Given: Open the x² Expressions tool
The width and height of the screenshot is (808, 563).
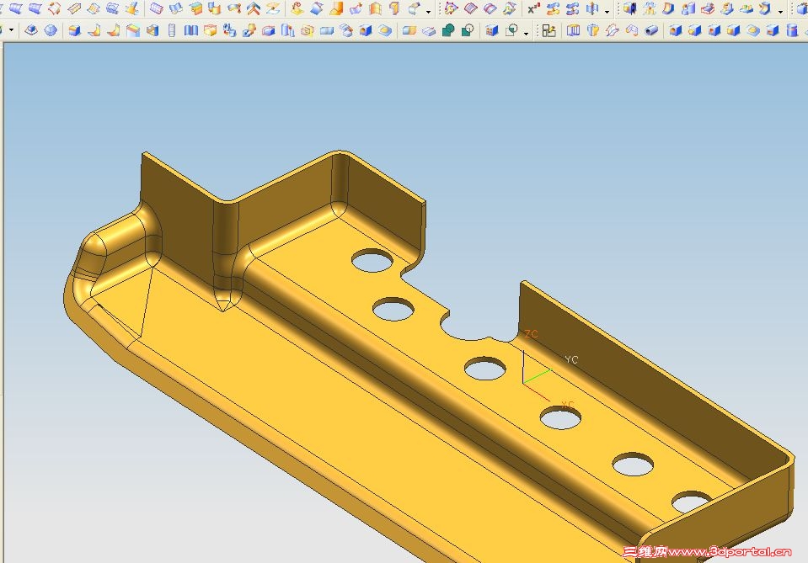Looking at the screenshot, I should (534, 8).
